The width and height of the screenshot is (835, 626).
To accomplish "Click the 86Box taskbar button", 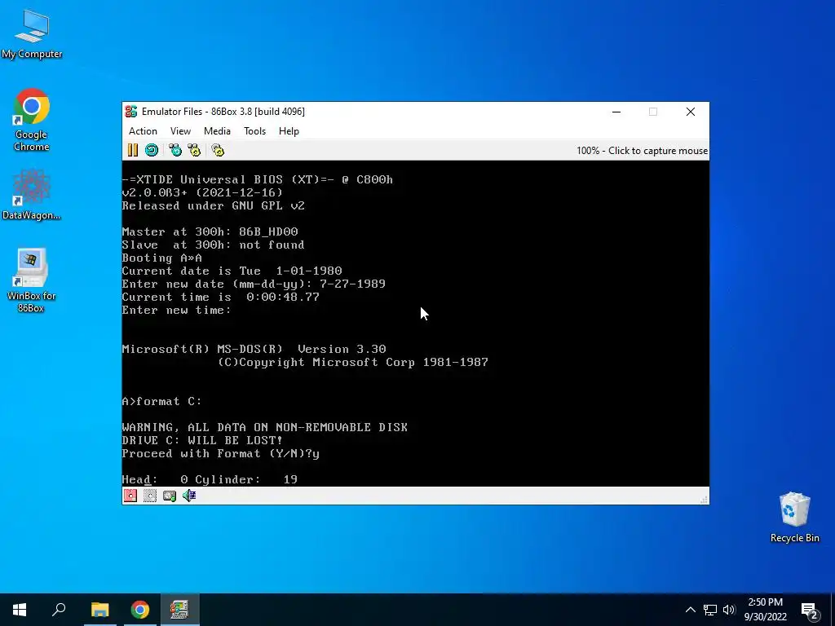I will (x=180, y=610).
